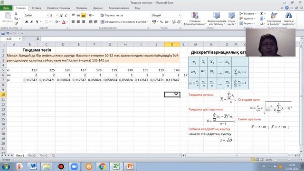Image resolution: width=304 pixels, height=171 pixels.
Task: Toggle italic formatting (К)
Action: (x=32, y=22)
